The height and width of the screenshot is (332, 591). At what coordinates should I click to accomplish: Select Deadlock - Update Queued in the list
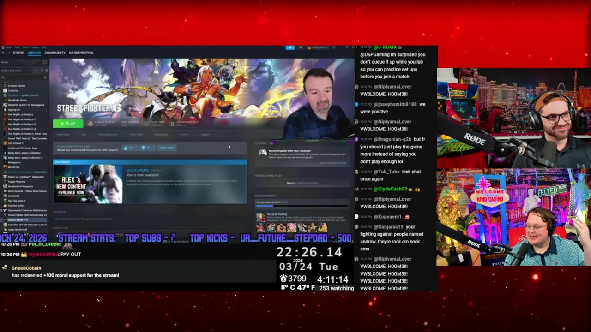(23, 95)
